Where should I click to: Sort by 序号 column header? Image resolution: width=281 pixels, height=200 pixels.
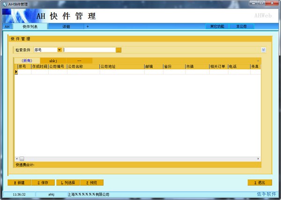point(24,67)
